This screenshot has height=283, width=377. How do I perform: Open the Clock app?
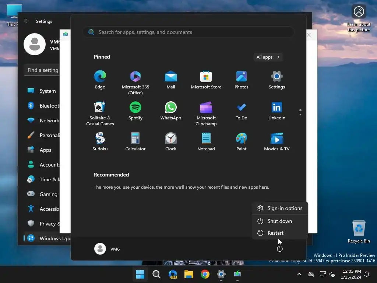[171, 142]
